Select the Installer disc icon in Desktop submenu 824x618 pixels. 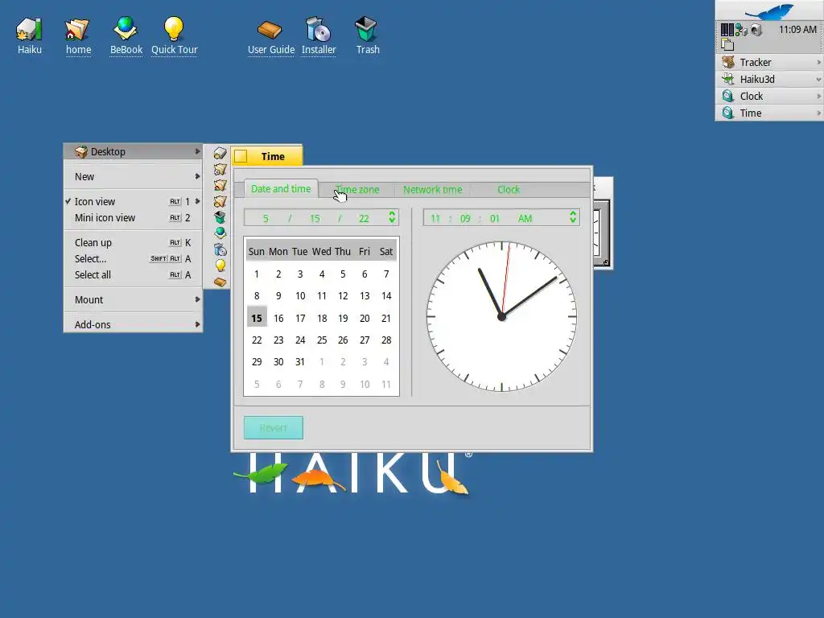pos(220,249)
